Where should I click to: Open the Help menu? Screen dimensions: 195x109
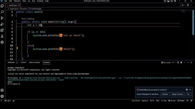pyautogui.click(x=47, y=1)
